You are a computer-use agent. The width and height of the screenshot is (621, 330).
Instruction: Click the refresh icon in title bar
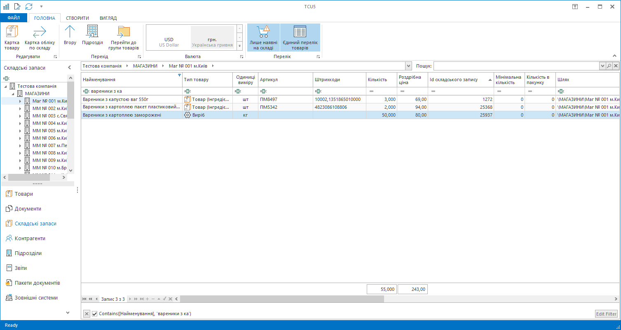point(29,6)
